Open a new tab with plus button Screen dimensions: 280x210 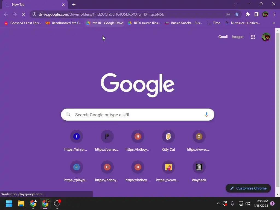tap(74, 5)
